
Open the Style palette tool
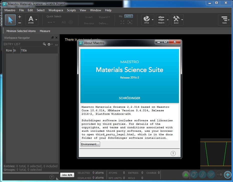coord(146,20)
